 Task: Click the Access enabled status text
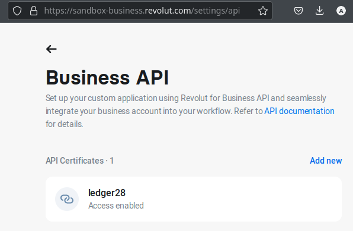(116, 206)
